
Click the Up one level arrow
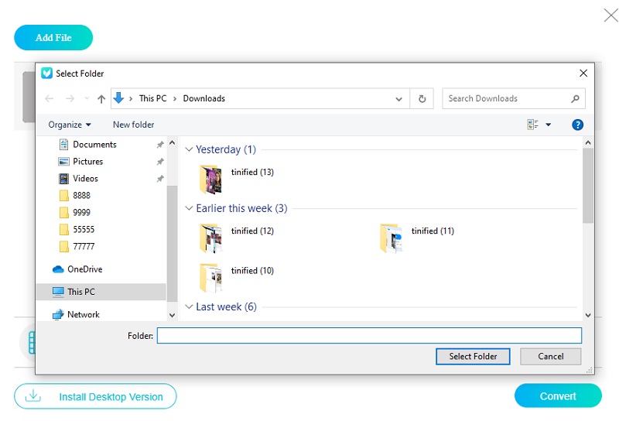101,99
